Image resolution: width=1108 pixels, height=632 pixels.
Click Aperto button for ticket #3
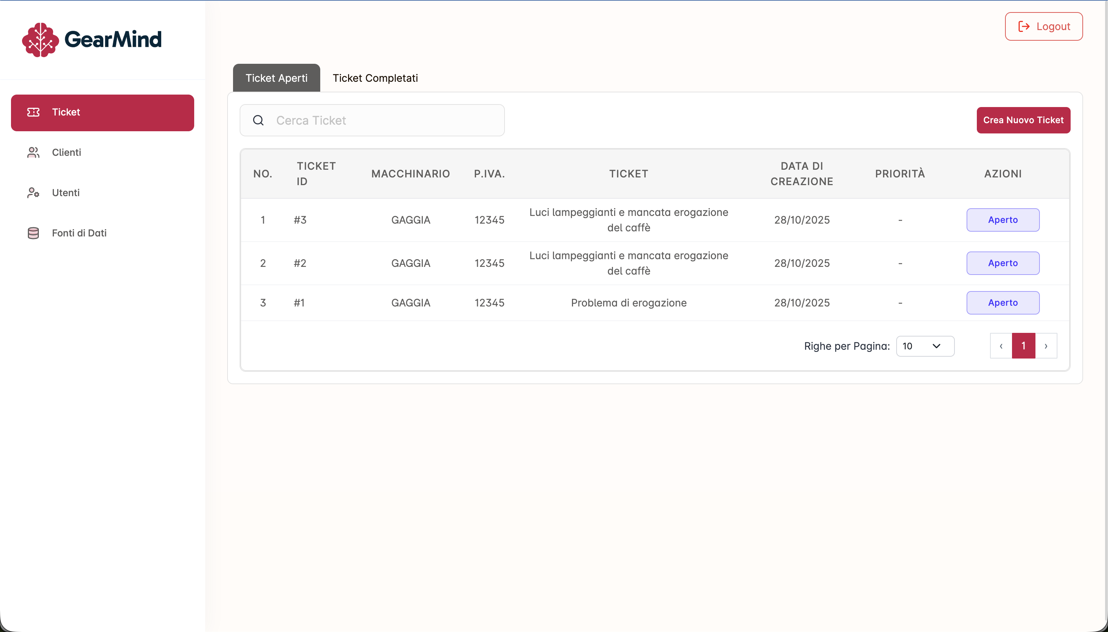(x=1002, y=220)
